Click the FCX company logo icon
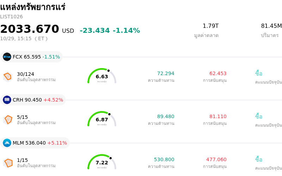The image size is (282, 176). (x=7, y=57)
